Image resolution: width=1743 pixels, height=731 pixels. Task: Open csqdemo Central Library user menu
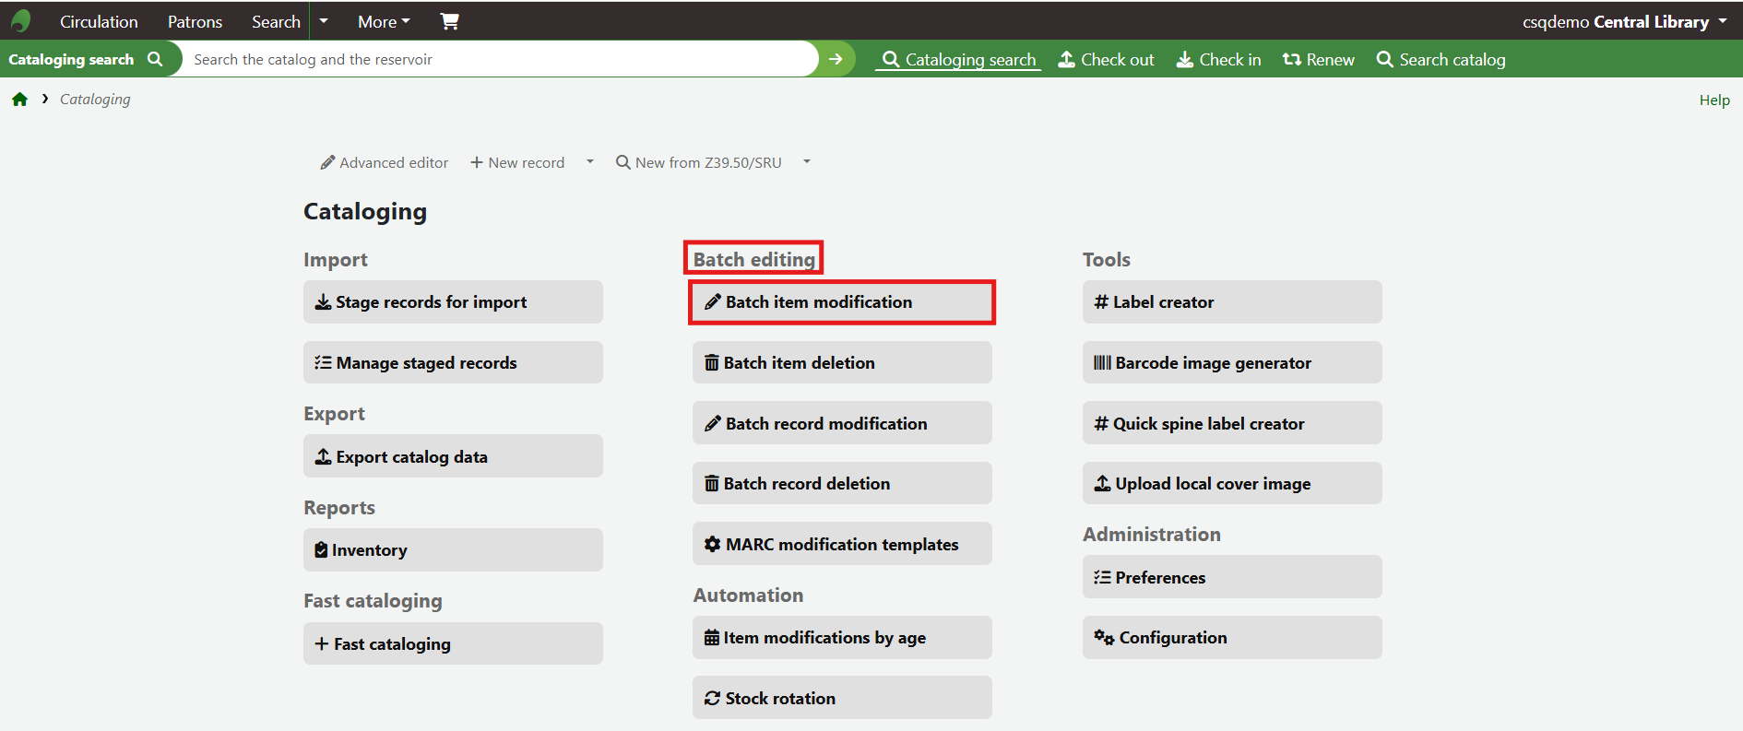tap(1624, 21)
